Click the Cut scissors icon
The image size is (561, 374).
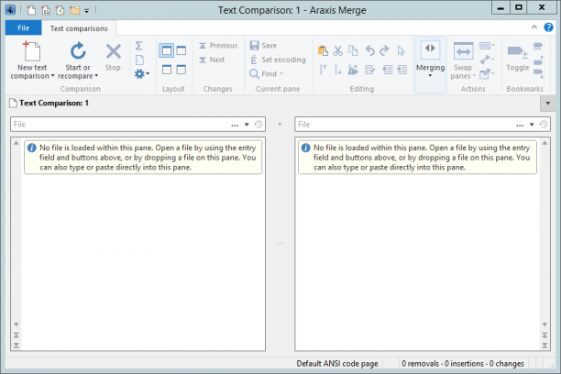click(337, 50)
